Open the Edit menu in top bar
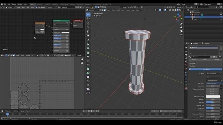Image resolution: width=223 pixels, height=125 pixels. coord(9,4)
